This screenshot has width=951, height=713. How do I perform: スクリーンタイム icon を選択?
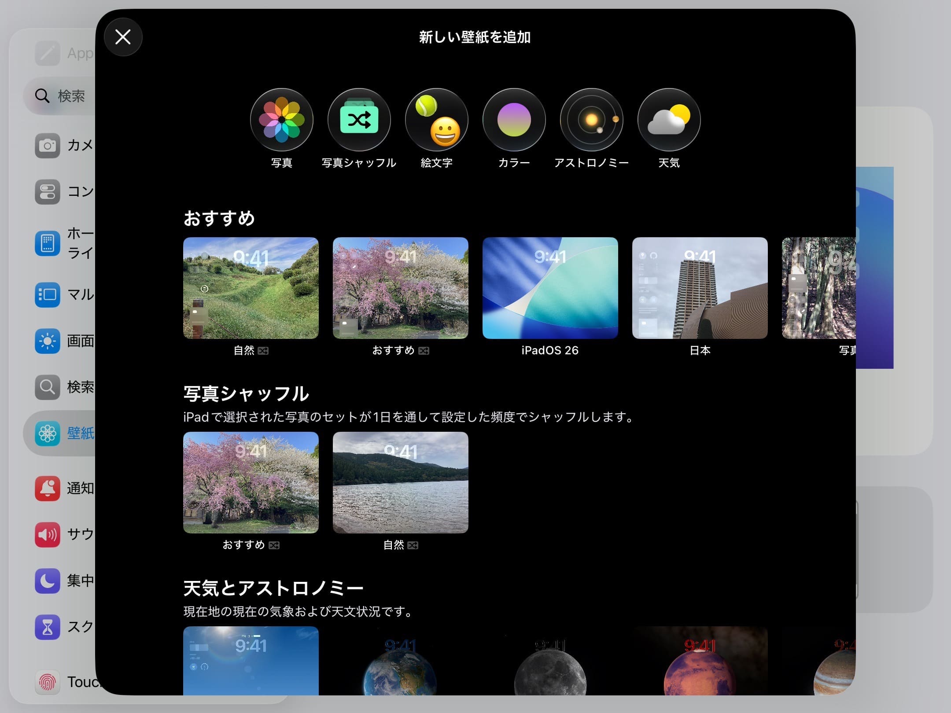[47, 627]
